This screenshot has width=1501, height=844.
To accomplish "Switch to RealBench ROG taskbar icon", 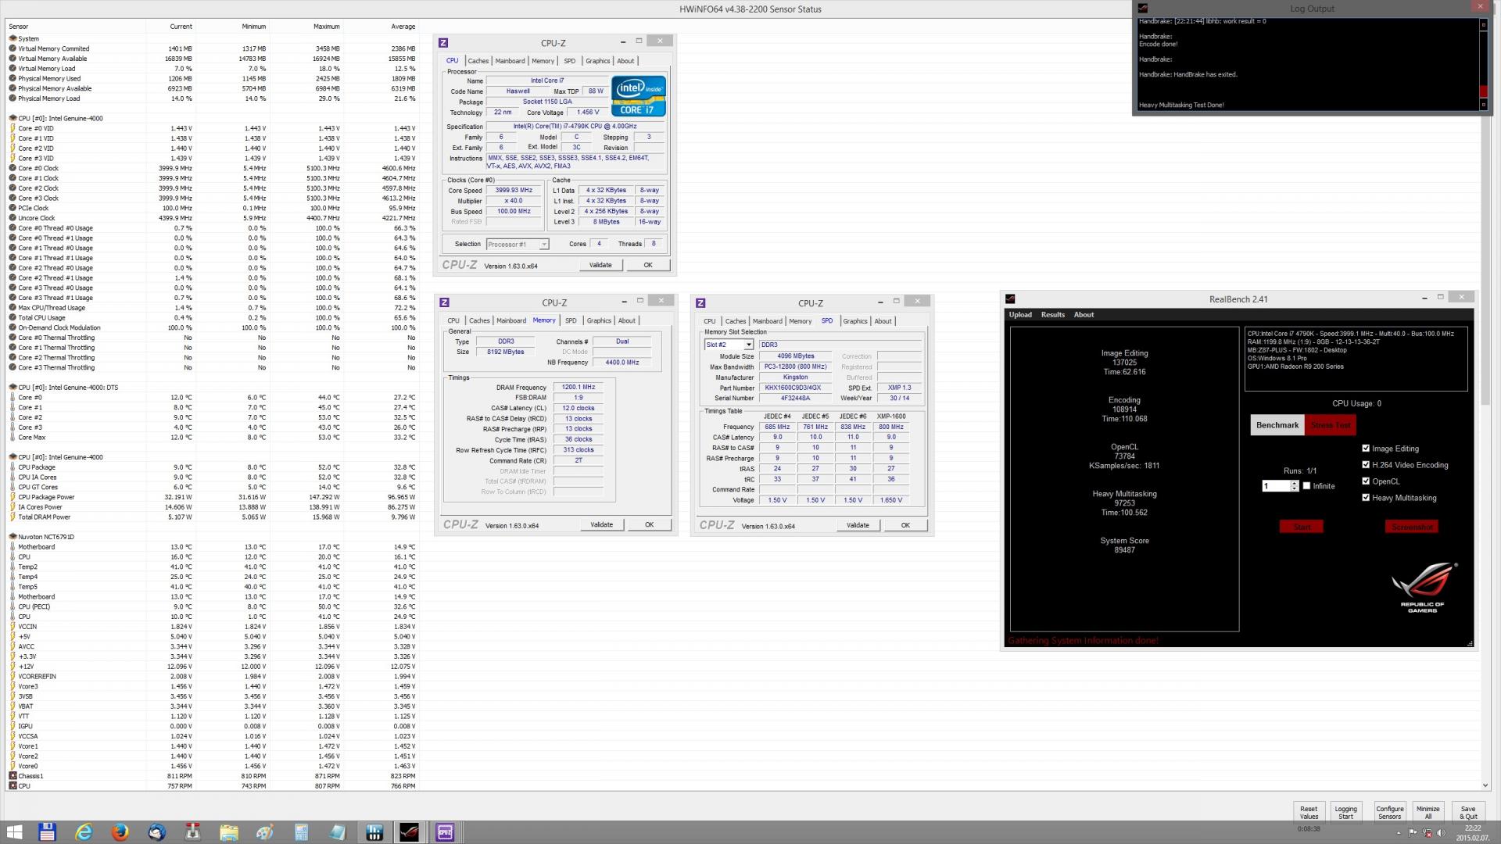I will tap(410, 832).
